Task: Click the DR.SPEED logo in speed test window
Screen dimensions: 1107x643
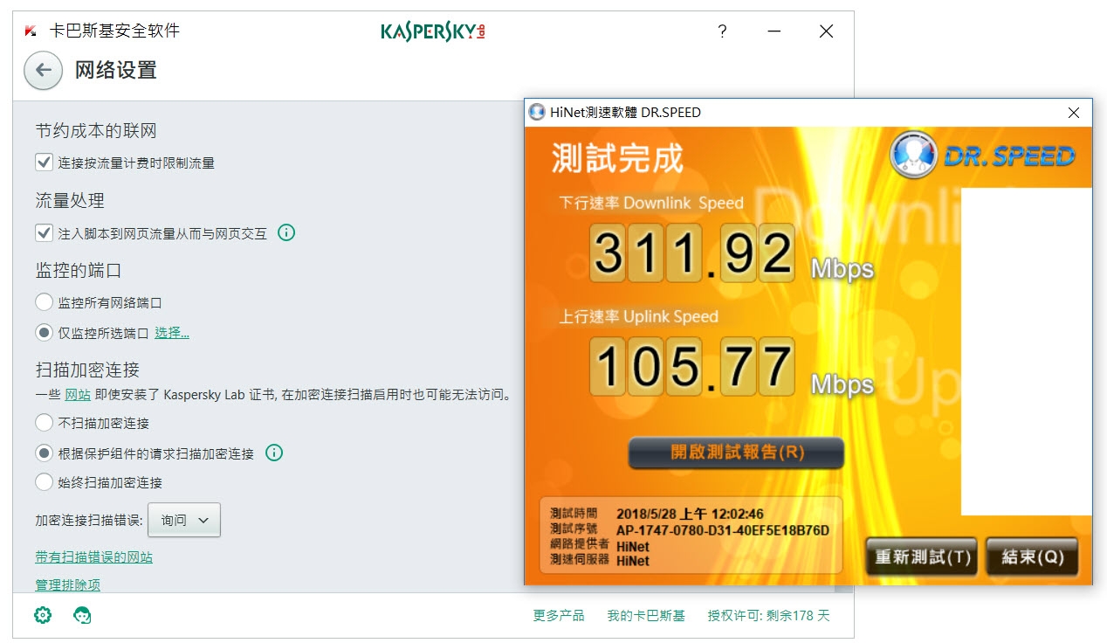Action: pyautogui.click(x=982, y=156)
